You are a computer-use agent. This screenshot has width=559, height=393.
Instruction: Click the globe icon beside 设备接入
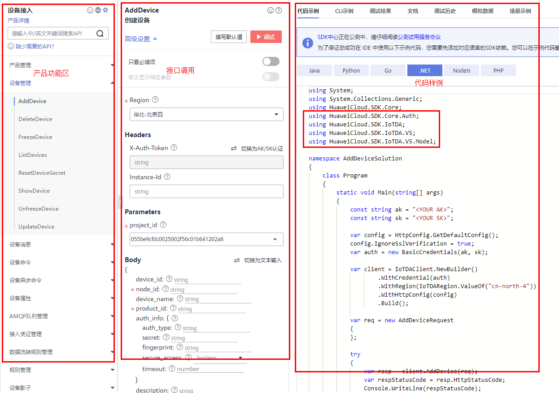pos(98,10)
